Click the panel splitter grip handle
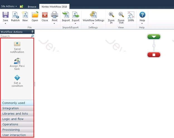This screenshot has width=174, height=138. tap(35, 84)
